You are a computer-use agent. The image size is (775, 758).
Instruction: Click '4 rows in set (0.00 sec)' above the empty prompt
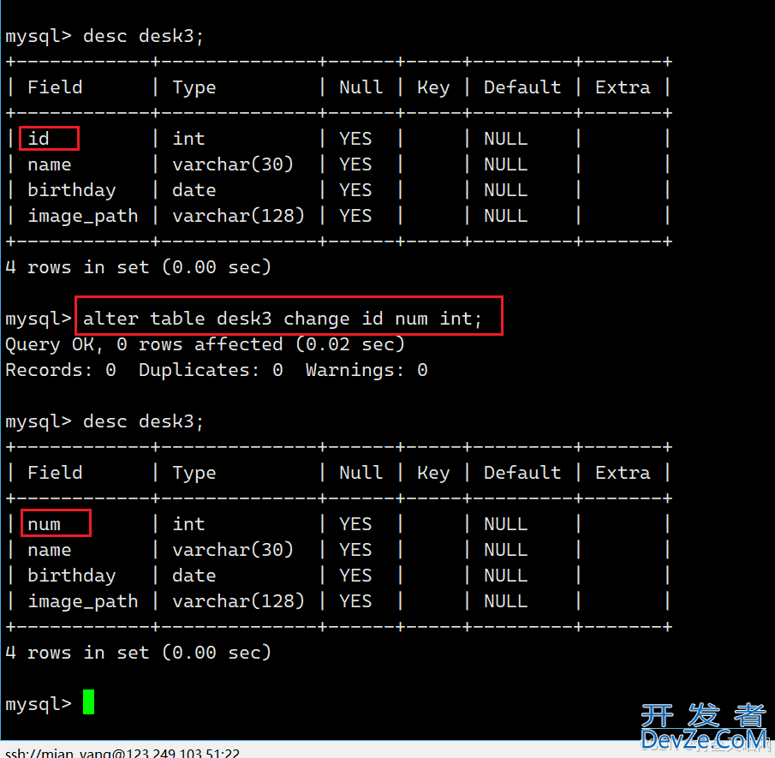click(x=138, y=652)
